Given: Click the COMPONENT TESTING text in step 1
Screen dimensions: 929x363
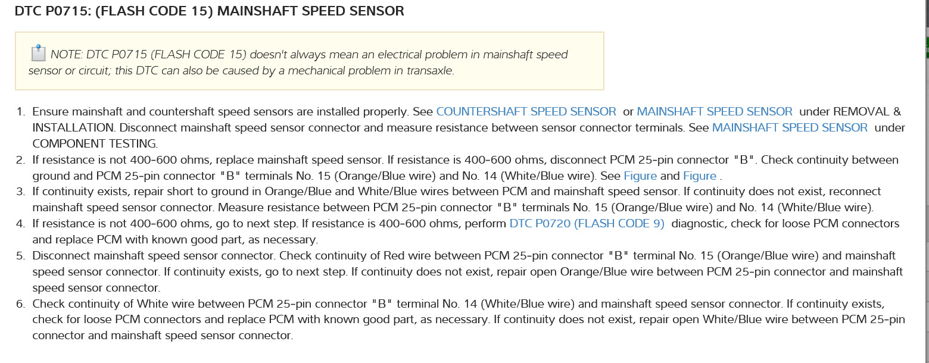Looking at the screenshot, I should (95, 143).
